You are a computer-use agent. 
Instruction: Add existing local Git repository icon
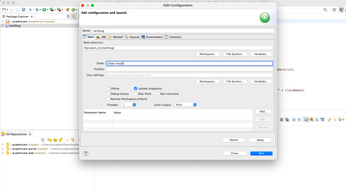[x=50, y=140]
